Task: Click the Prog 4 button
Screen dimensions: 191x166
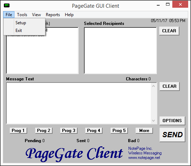Action: (94, 131)
